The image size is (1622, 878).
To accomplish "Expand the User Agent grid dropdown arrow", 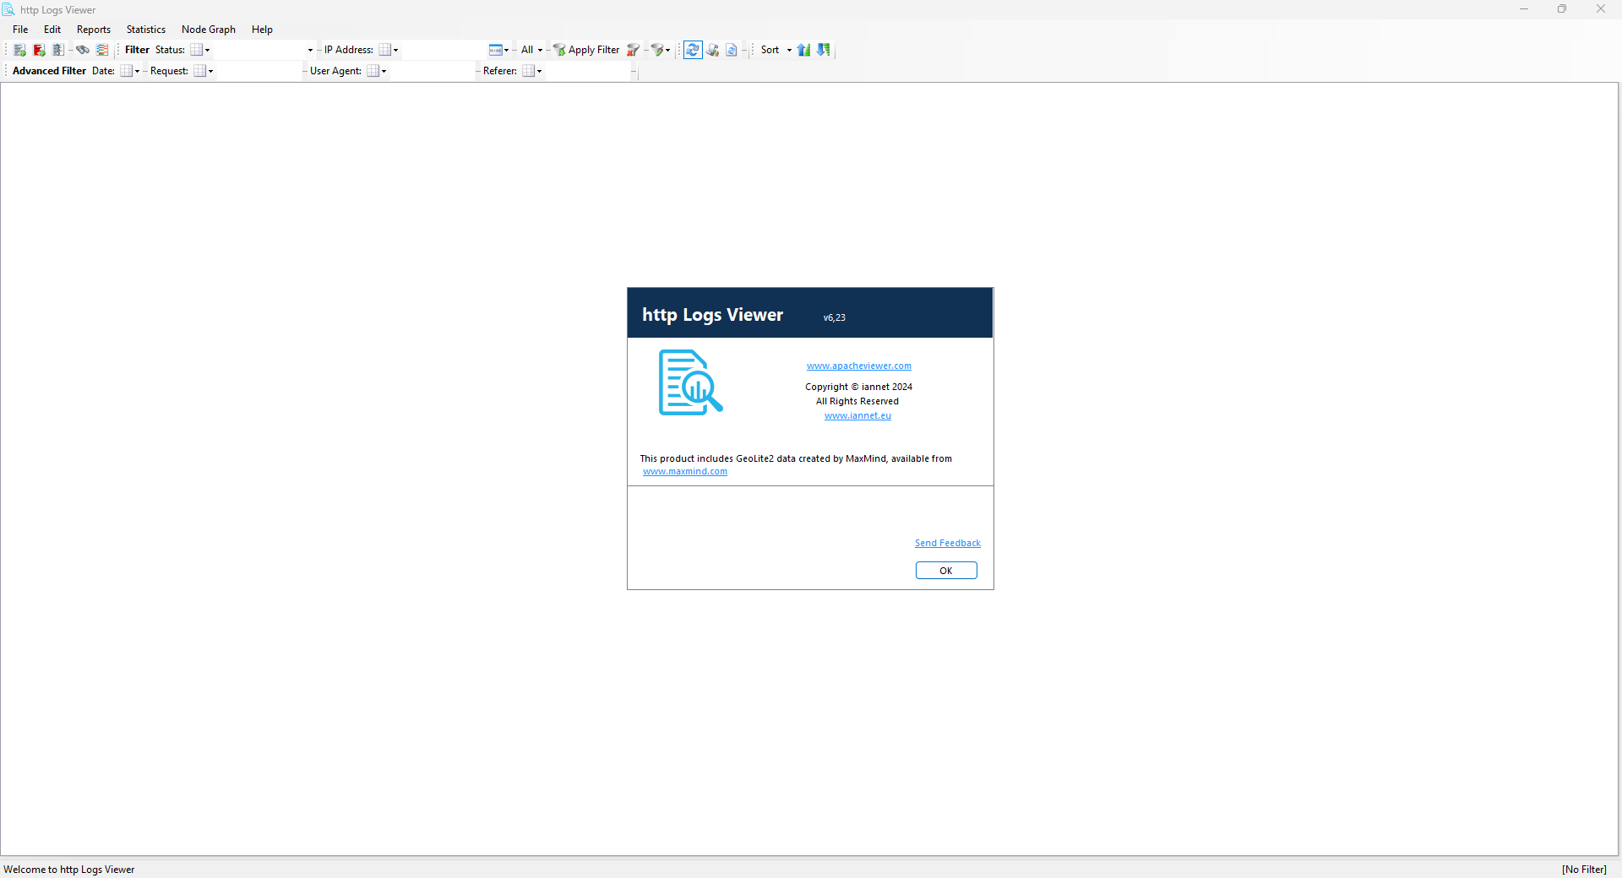I will point(384,71).
